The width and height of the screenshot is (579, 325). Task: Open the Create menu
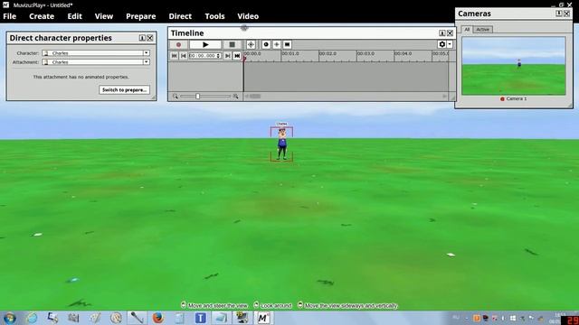(x=42, y=16)
